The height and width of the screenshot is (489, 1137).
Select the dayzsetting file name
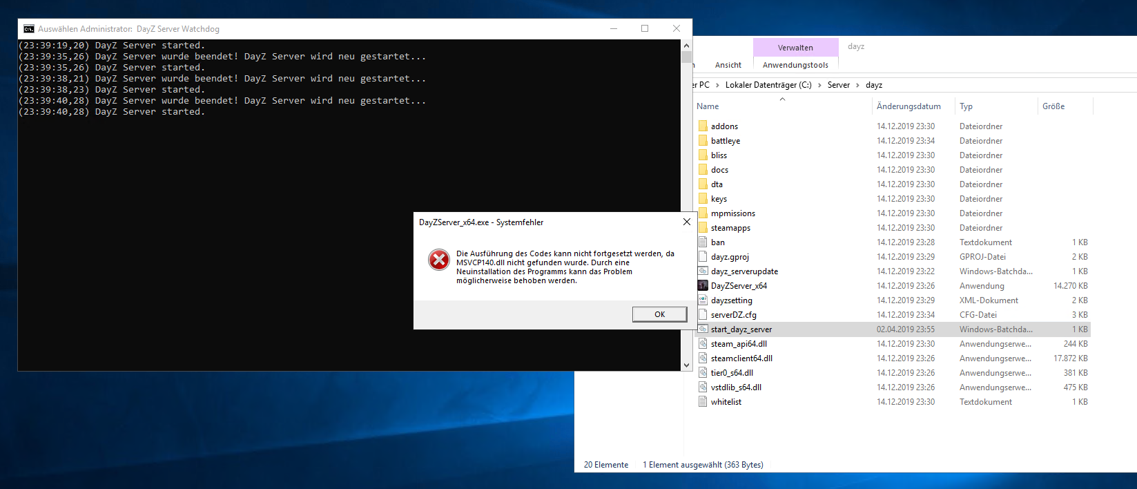click(x=732, y=300)
